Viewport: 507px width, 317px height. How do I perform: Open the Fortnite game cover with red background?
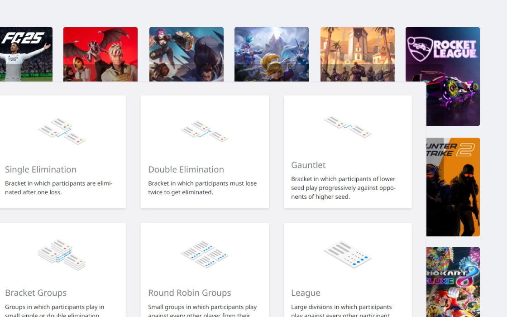point(100,54)
